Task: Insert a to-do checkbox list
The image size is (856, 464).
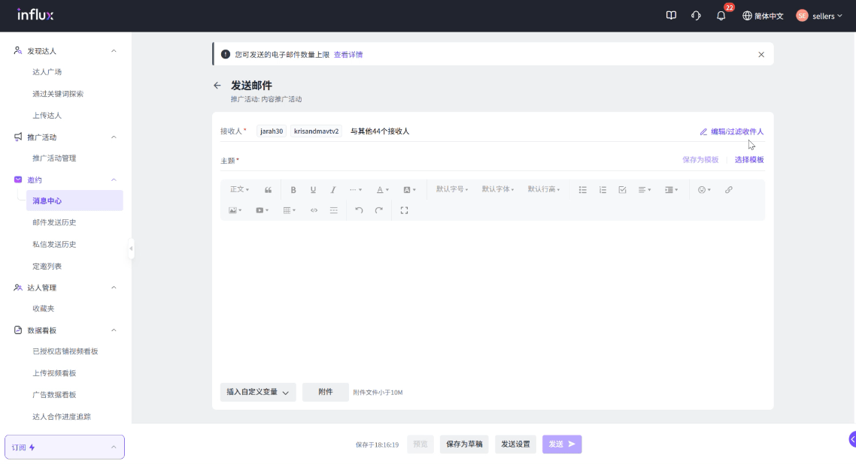Action: click(x=622, y=190)
